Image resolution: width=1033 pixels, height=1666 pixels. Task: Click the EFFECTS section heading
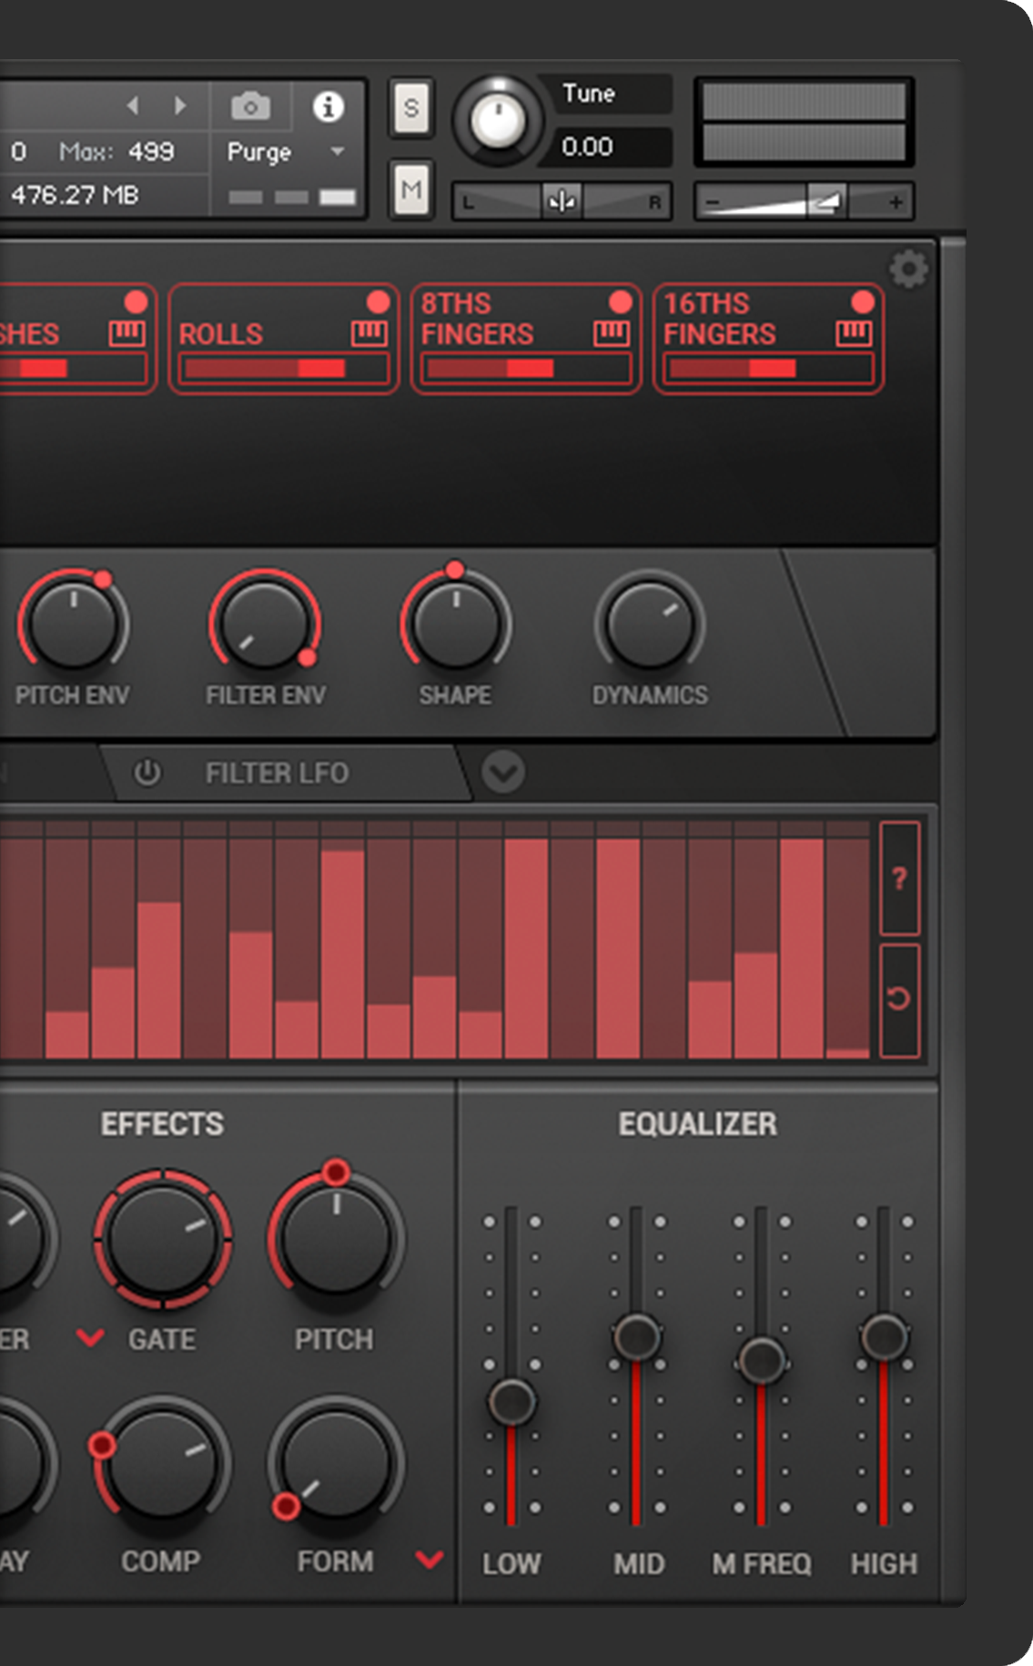click(x=162, y=1123)
